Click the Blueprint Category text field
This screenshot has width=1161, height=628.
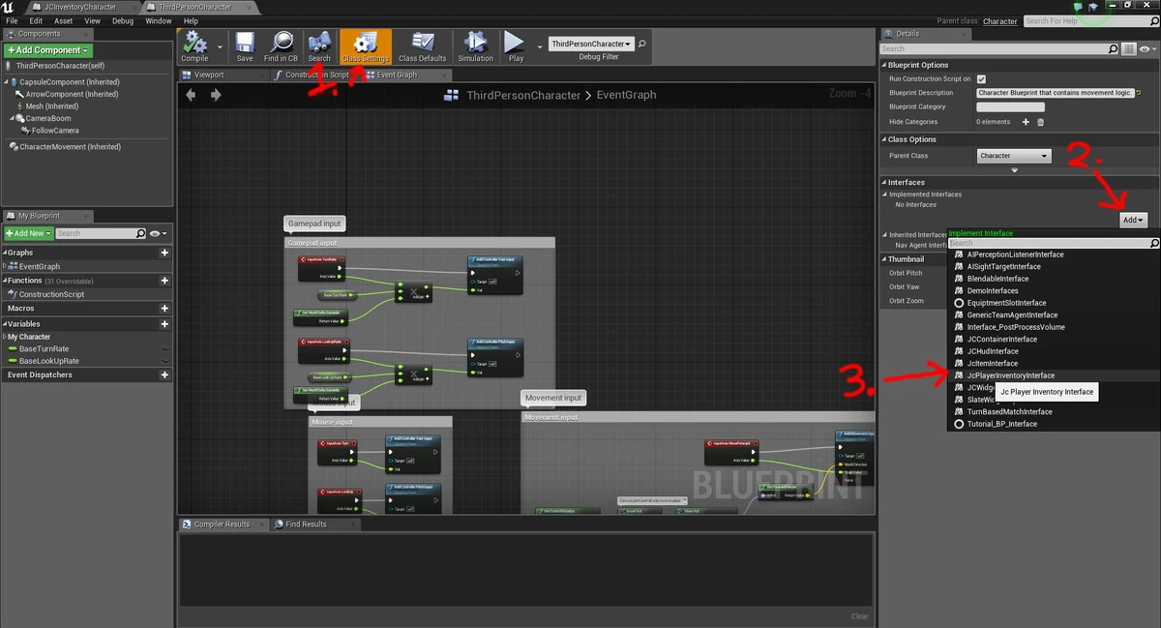[x=1010, y=107]
